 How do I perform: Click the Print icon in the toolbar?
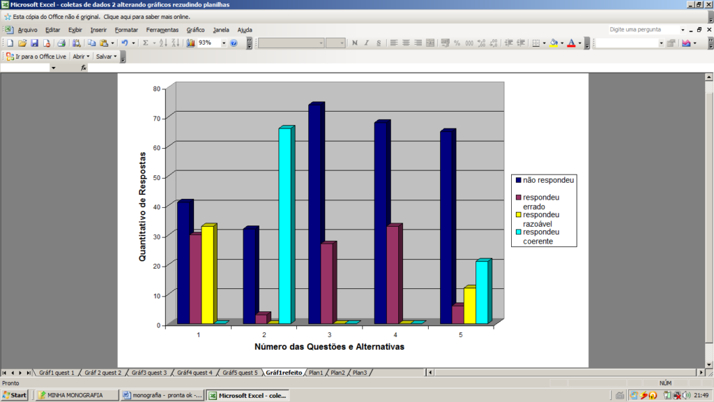(x=61, y=43)
